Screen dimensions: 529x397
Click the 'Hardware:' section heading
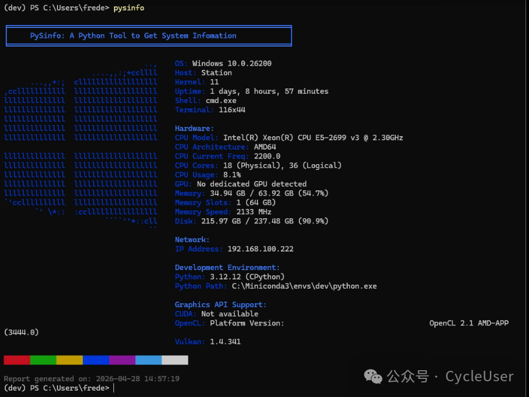pos(194,129)
